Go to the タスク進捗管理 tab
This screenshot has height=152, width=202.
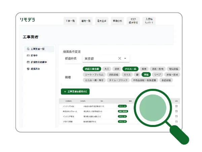click(x=133, y=21)
